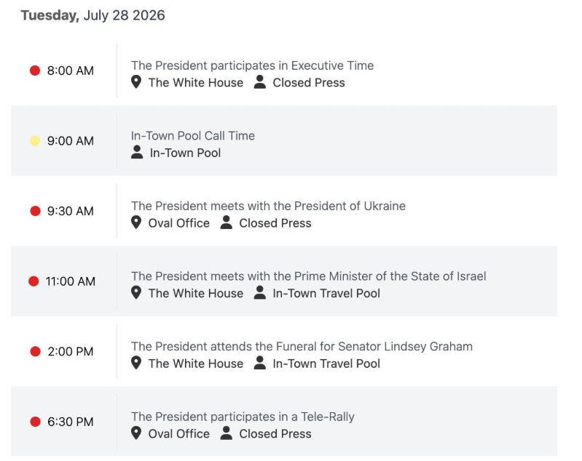This screenshot has height=461, width=582.
Task: Open the President of Ukraine meeting event
Action: 268,206
